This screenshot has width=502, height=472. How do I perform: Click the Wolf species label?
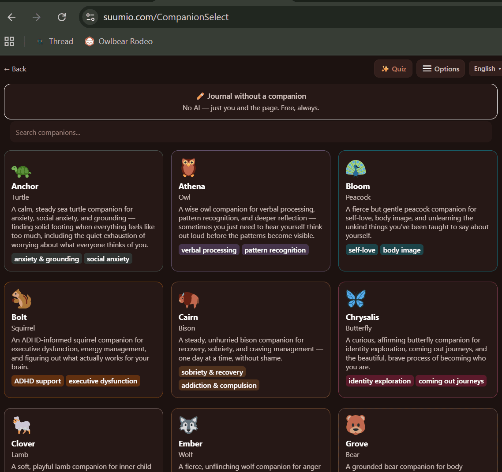coord(186,455)
